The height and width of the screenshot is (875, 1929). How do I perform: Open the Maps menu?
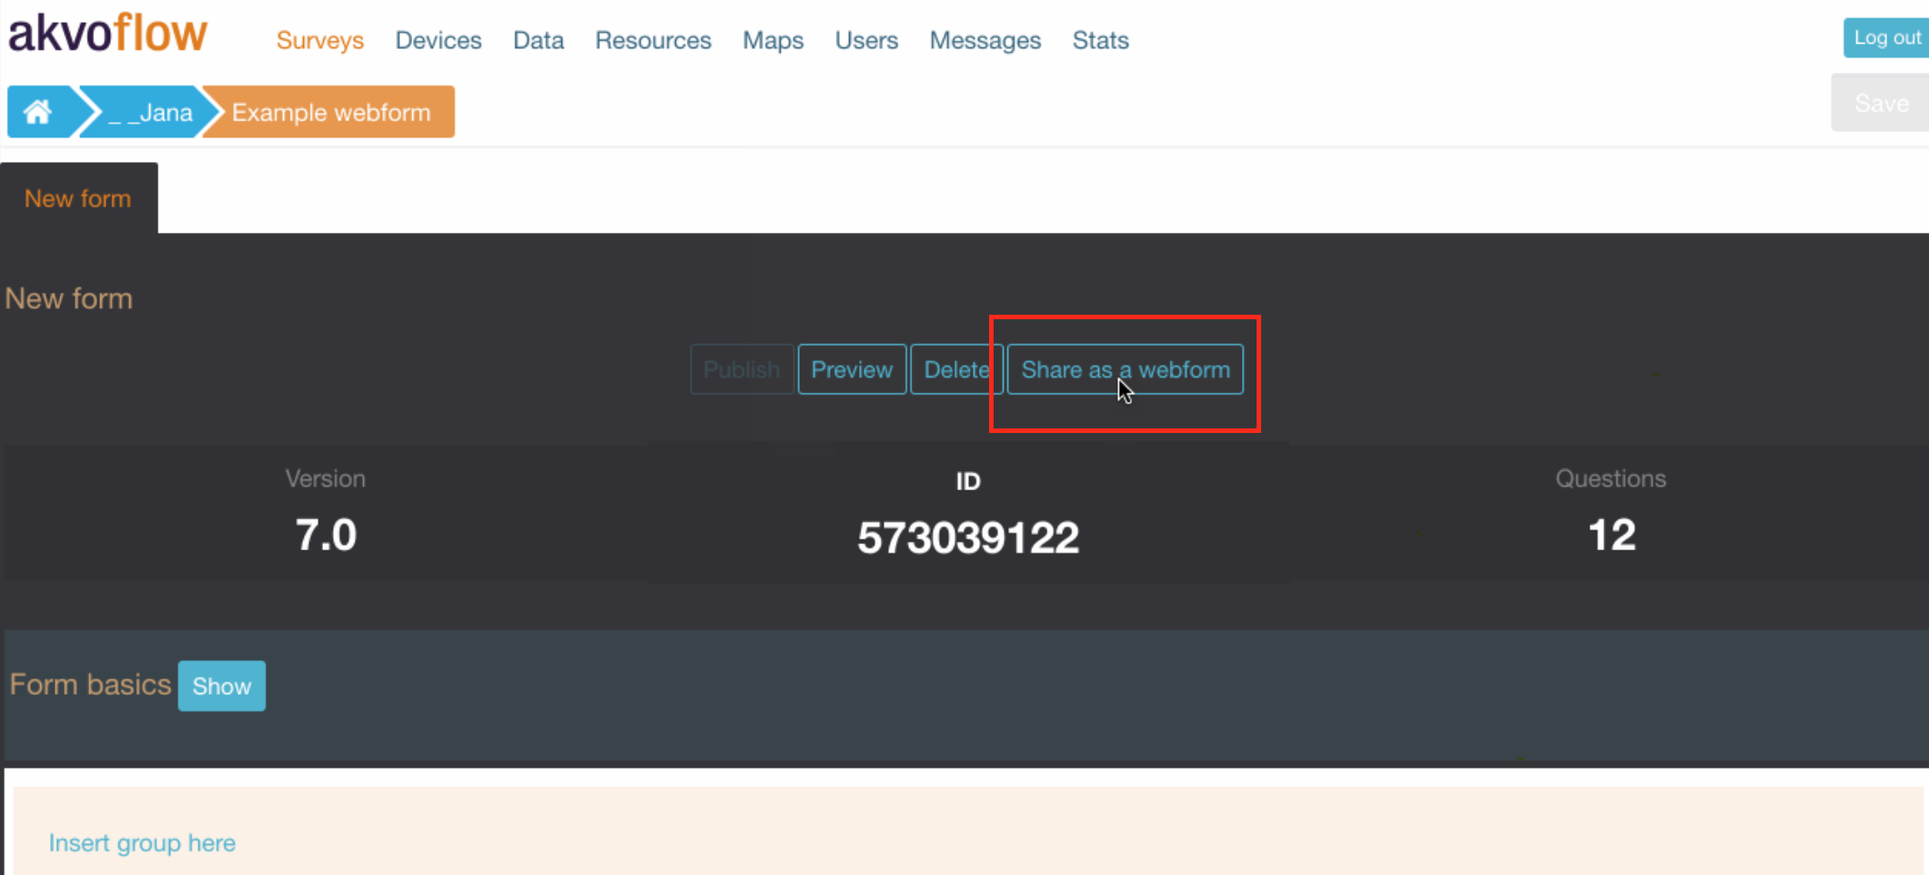(x=773, y=40)
